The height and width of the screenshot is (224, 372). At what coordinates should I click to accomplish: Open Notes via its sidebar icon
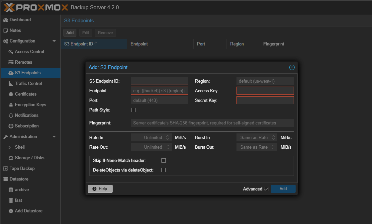click(5, 31)
